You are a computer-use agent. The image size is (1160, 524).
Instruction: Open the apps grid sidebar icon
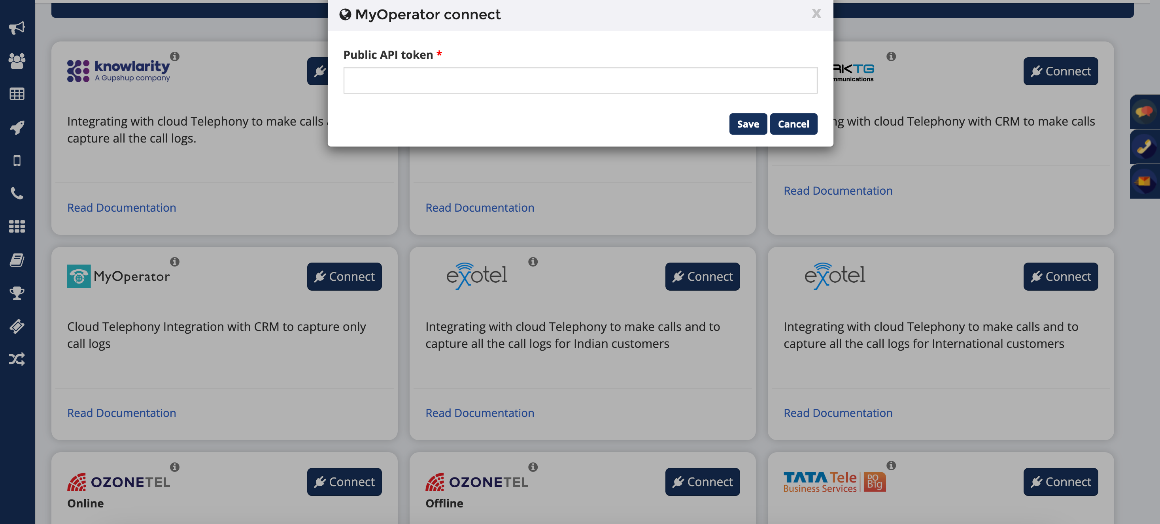tap(17, 226)
